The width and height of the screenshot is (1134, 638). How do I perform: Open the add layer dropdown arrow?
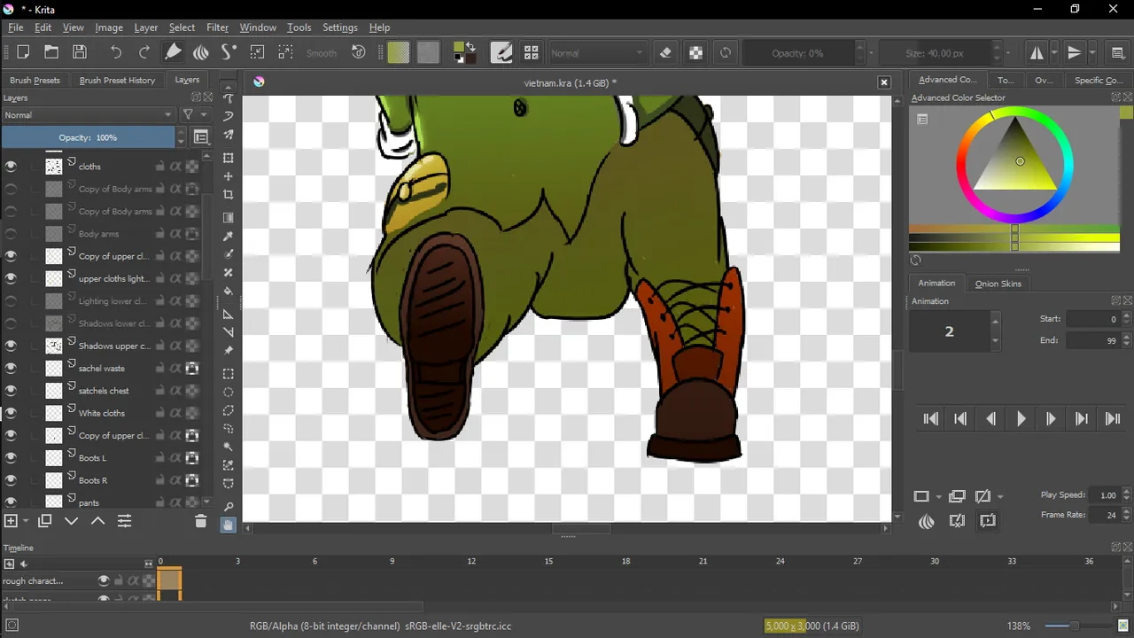(x=26, y=521)
